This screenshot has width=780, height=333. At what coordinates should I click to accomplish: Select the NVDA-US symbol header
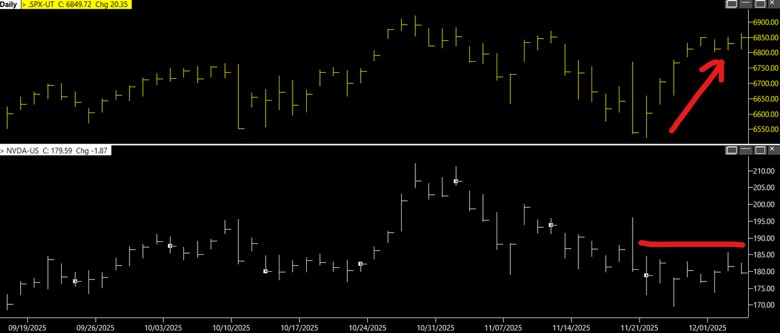[x=57, y=151]
